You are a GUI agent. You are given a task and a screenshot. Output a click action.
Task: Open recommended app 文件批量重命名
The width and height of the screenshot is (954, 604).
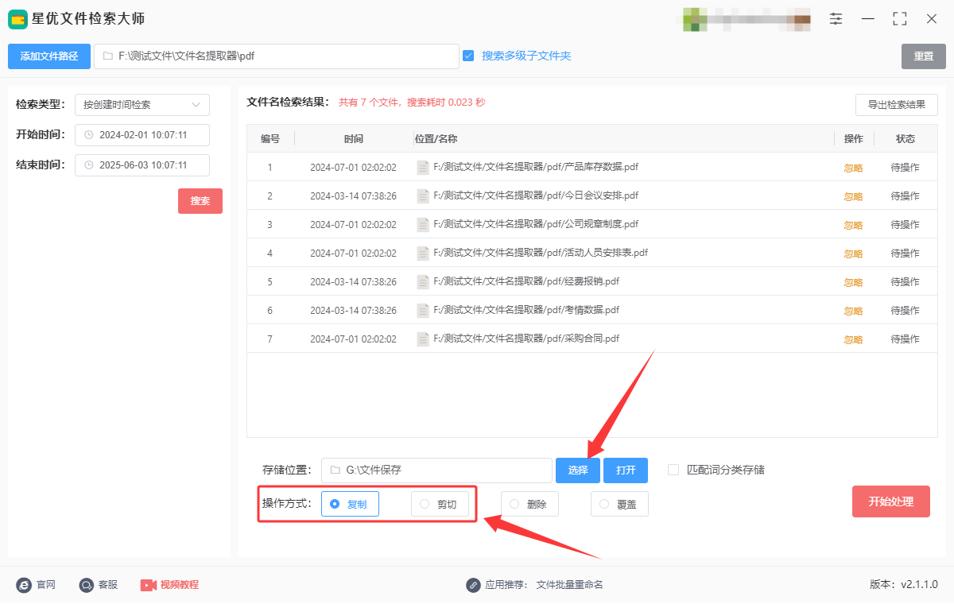coord(570,585)
